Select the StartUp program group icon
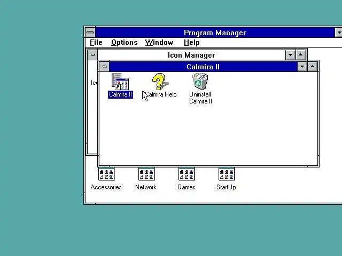Image resolution: width=342 pixels, height=256 pixels. click(227, 174)
